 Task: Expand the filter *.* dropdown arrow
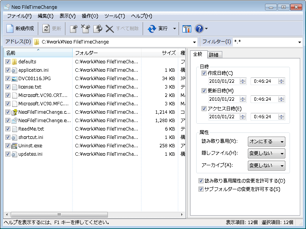click(299, 42)
